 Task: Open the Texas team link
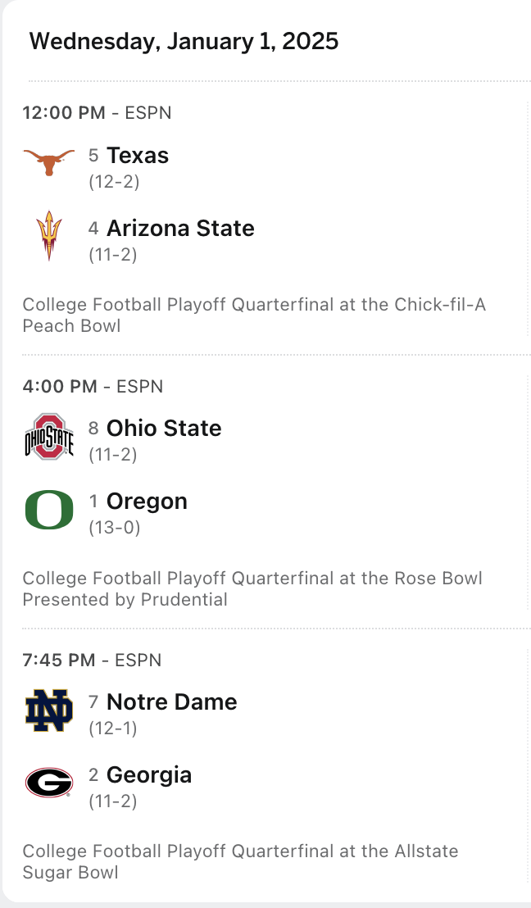click(x=138, y=156)
